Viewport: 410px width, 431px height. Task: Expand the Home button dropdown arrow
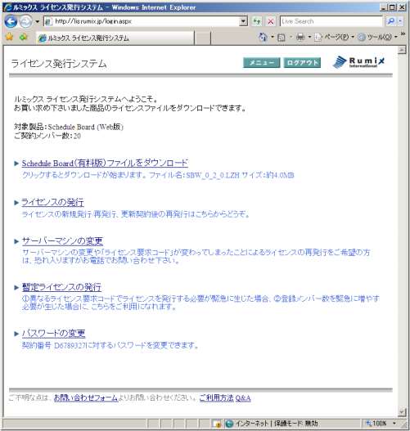tap(273, 37)
